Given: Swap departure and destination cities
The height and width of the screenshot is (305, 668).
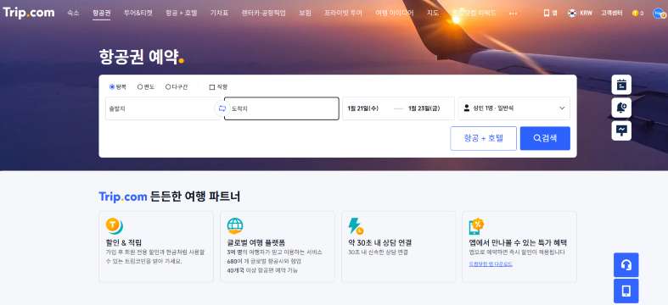Looking at the screenshot, I should pos(222,108).
